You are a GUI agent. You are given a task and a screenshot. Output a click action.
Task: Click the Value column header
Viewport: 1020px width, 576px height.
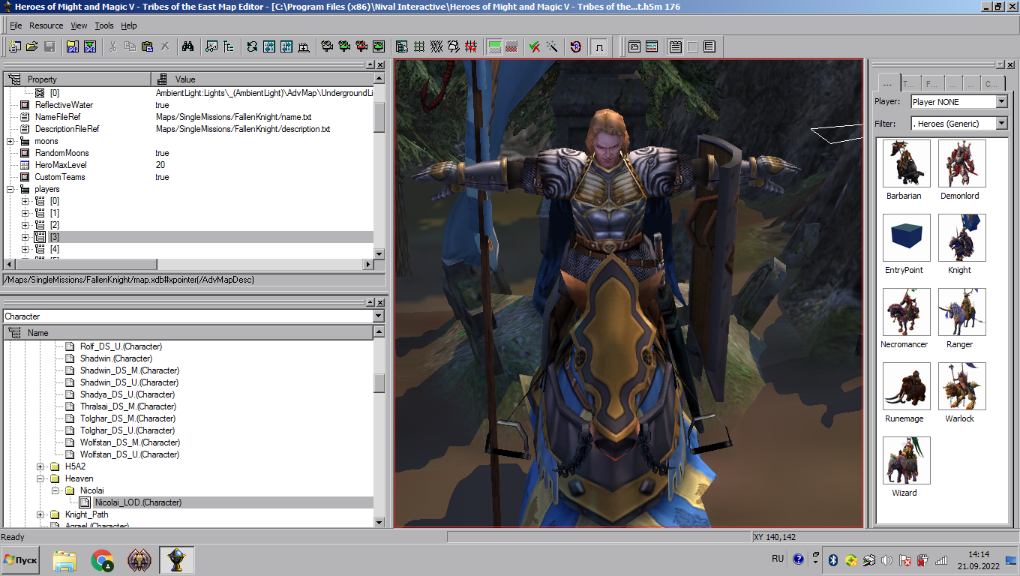262,79
